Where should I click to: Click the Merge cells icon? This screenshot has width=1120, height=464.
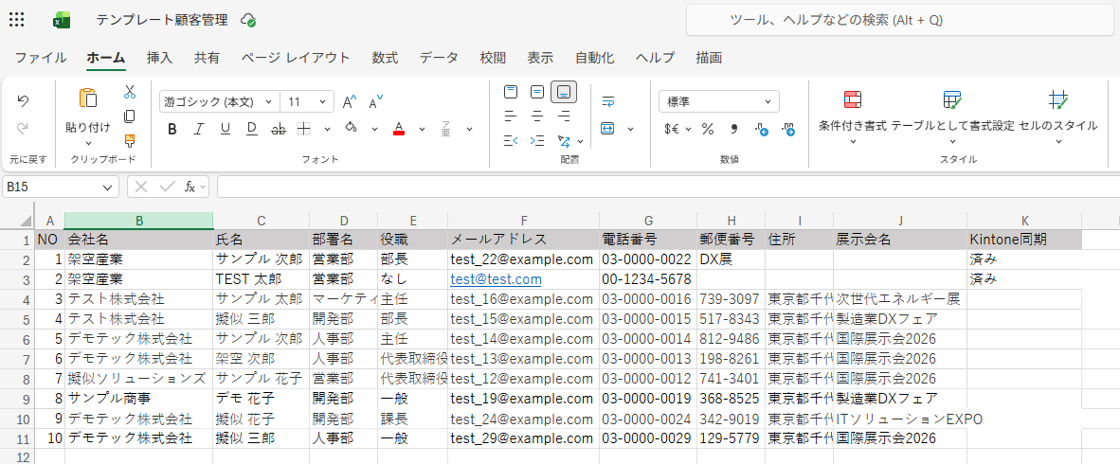(608, 129)
